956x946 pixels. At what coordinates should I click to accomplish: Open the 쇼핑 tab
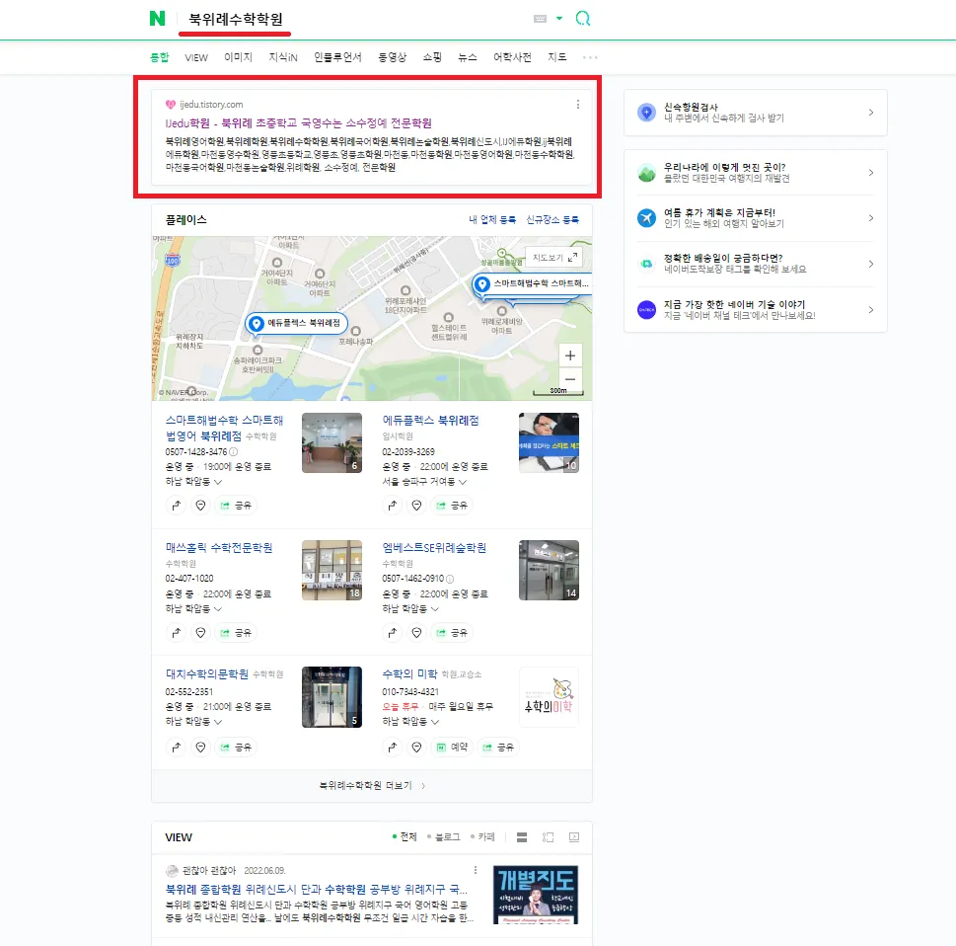pyautogui.click(x=432, y=57)
